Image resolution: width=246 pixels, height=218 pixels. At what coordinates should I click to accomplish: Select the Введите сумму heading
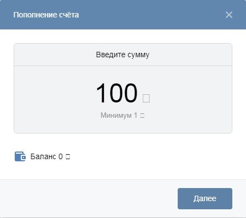pyautogui.click(x=122, y=55)
